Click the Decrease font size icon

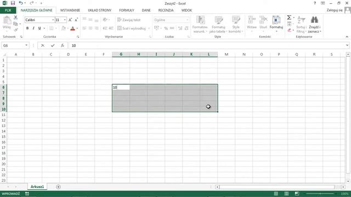(76, 20)
